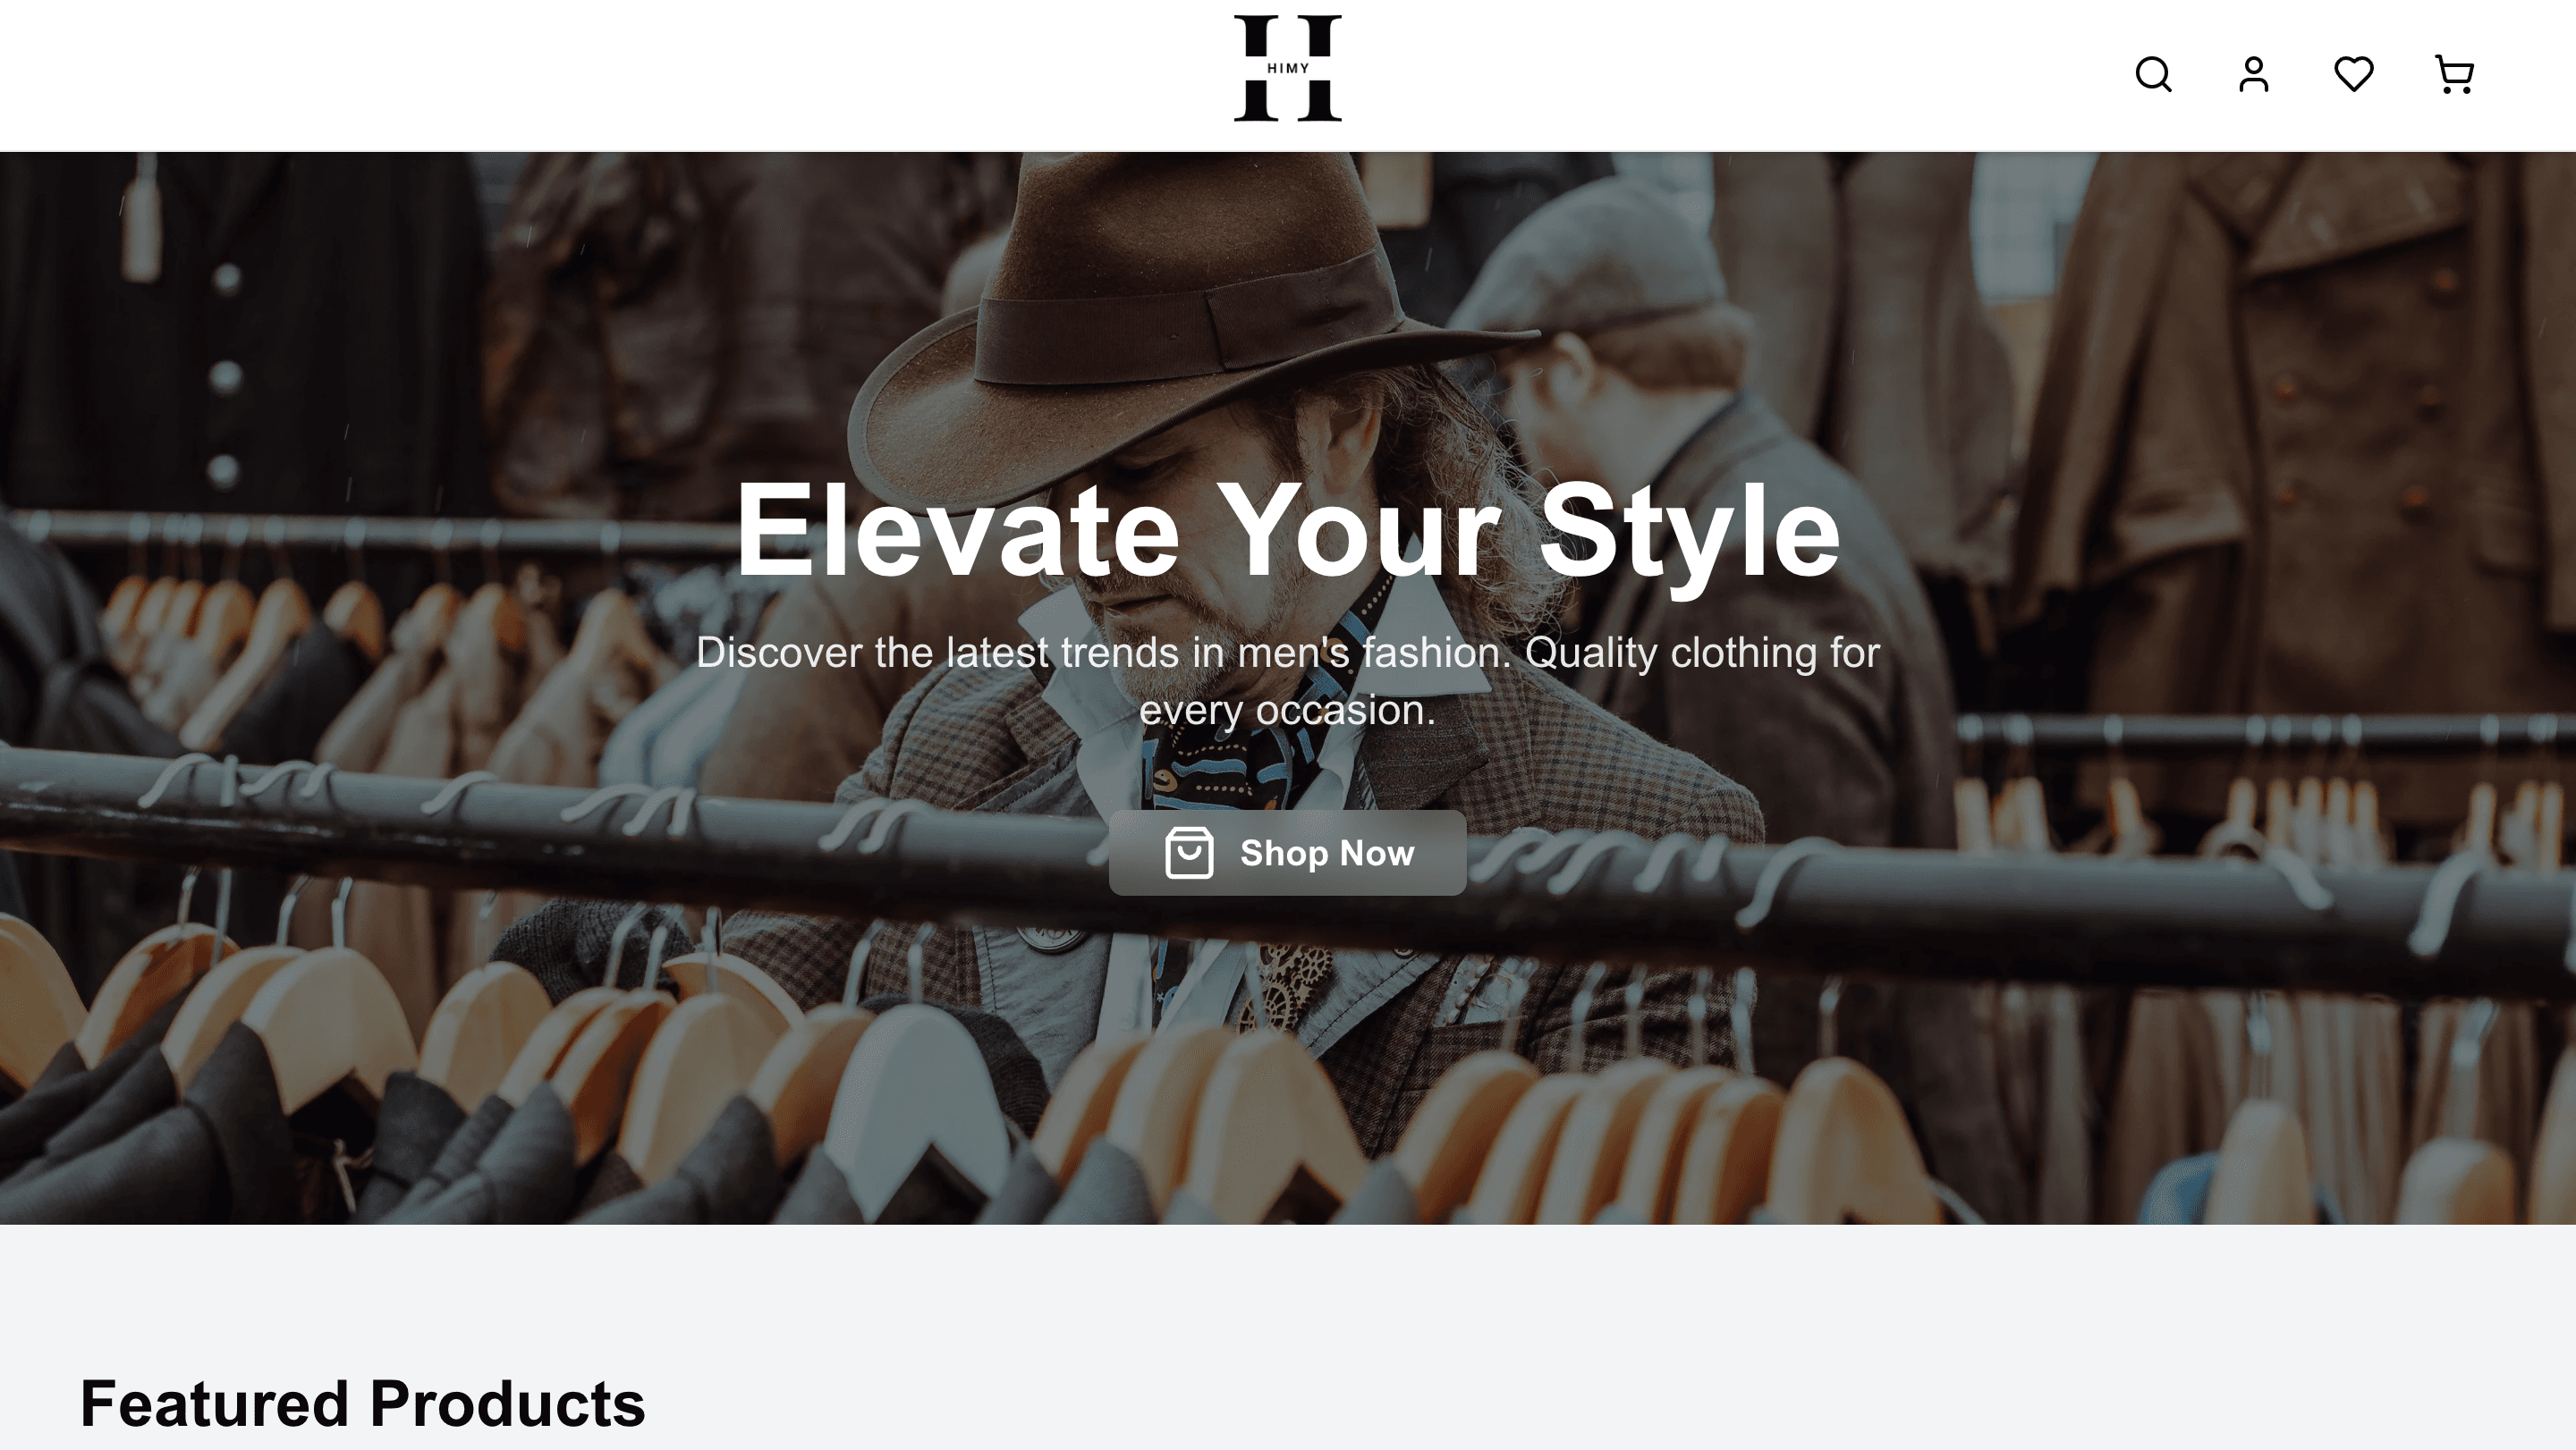Click the Featured Products heading
Screen dimensions: 2576x1450
363,1404
